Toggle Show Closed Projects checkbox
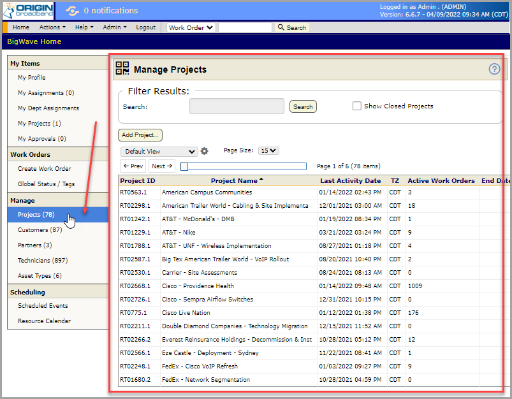The height and width of the screenshot is (399, 512). pos(357,106)
